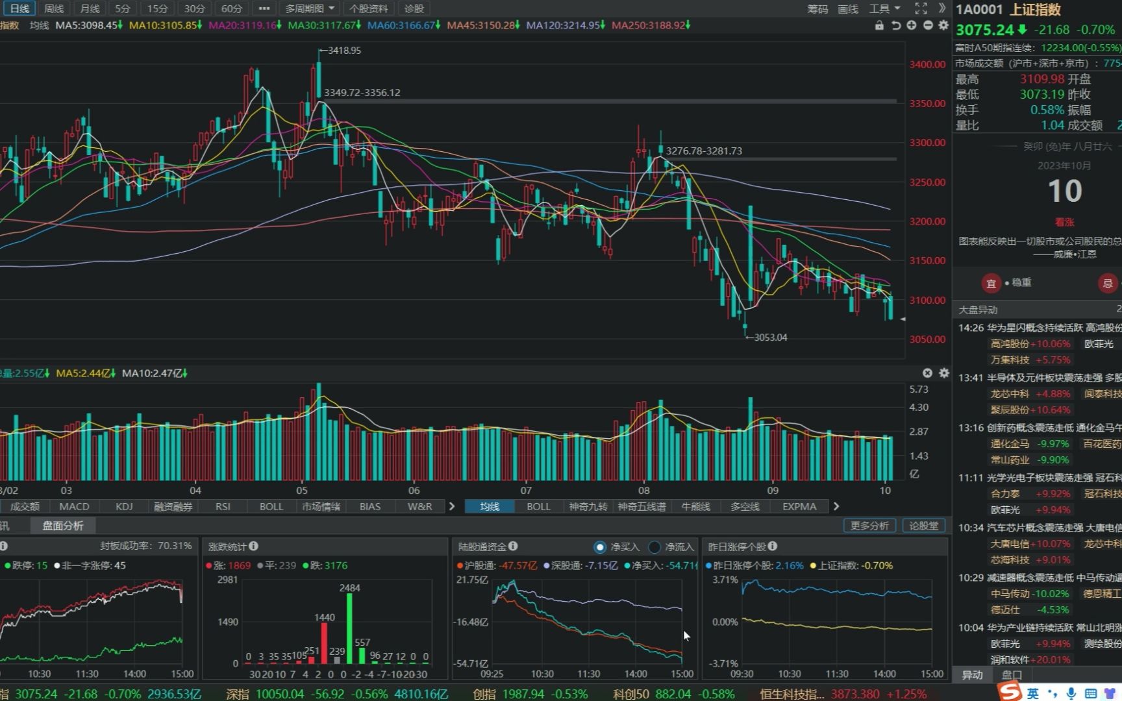Image resolution: width=1122 pixels, height=701 pixels.
Task: Select MACD indicator tab
Action: tap(74, 506)
